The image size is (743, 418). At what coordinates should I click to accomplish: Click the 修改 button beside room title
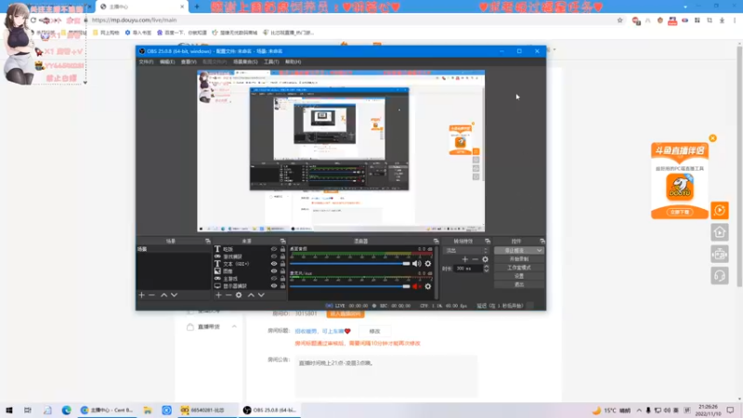tap(374, 332)
